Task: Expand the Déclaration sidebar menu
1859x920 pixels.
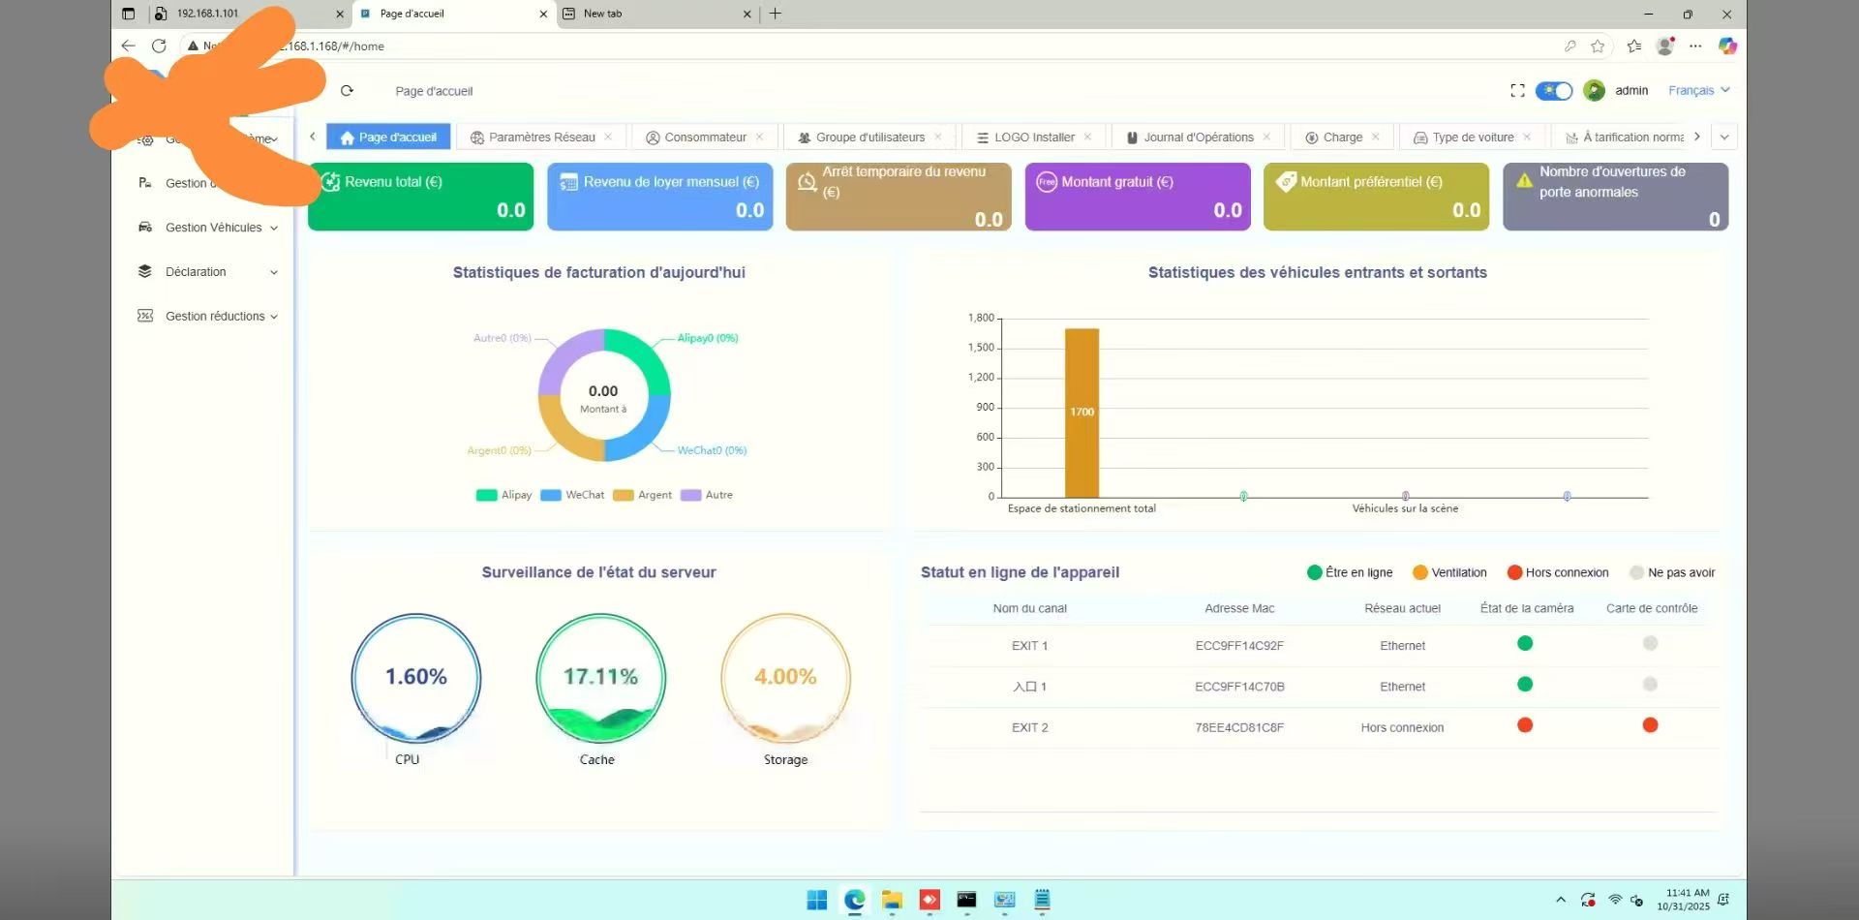Action: pos(208,272)
